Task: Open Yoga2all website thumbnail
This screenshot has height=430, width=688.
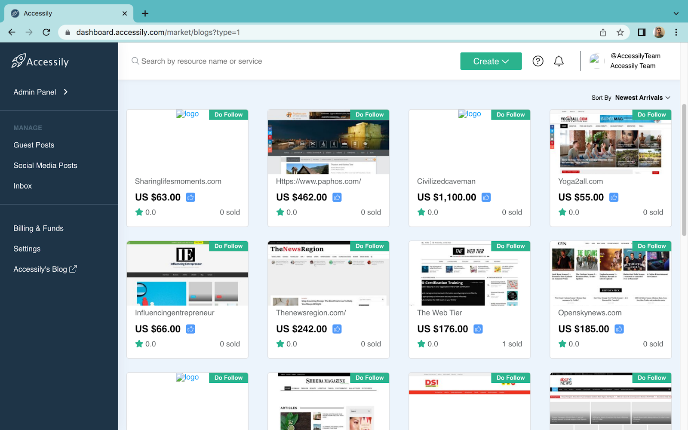Action: (x=611, y=142)
